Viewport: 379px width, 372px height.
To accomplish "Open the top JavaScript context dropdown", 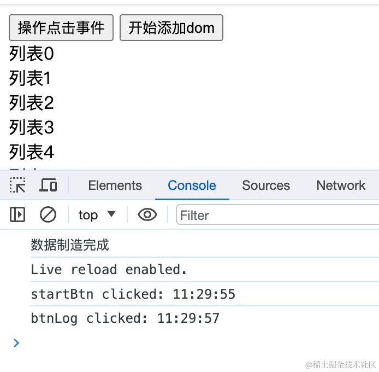I will 97,215.
